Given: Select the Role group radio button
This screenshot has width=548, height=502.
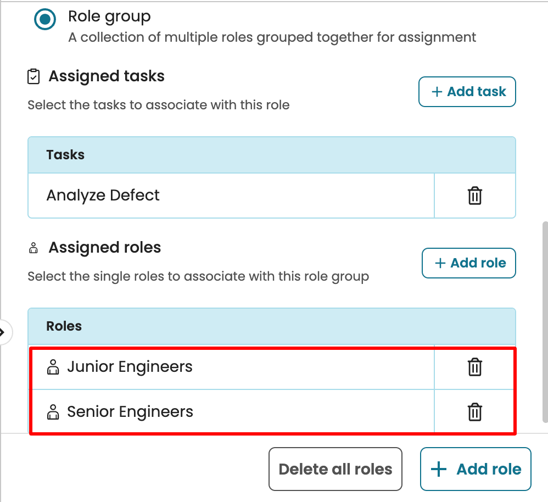Looking at the screenshot, I should [x=45, y=20].
